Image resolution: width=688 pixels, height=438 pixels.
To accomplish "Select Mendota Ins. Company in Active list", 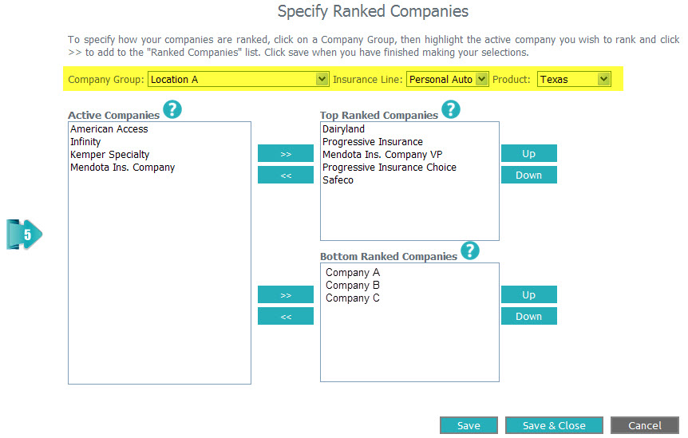I will click(122, 167).
